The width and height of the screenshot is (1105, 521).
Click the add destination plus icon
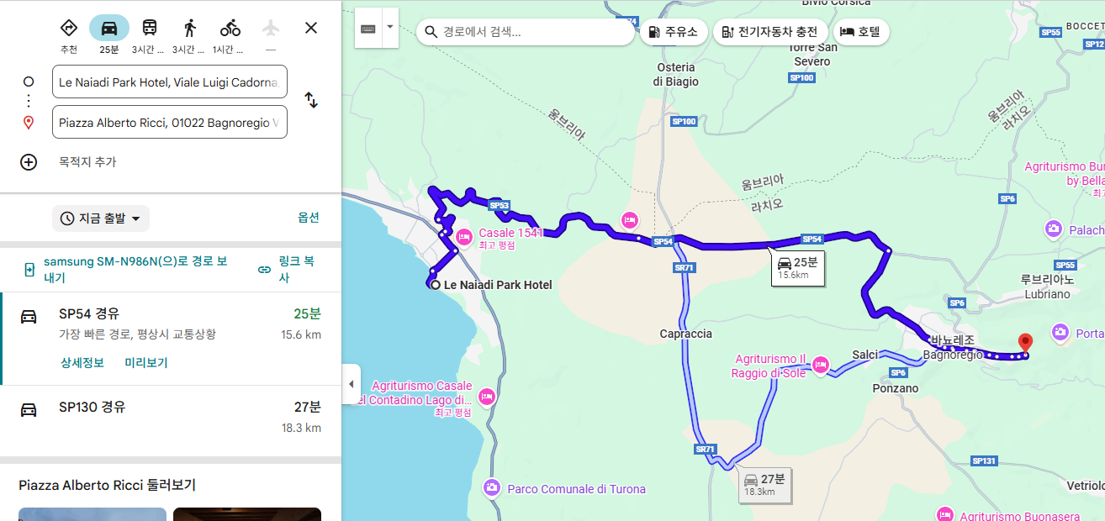29,162
